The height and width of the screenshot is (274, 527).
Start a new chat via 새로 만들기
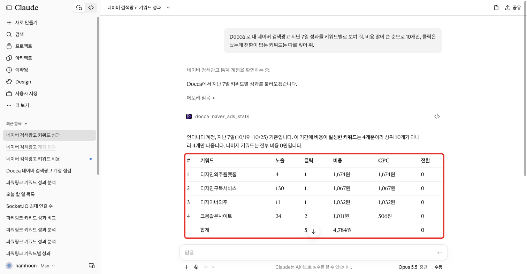pyautogui.click(x=50, y=23)
